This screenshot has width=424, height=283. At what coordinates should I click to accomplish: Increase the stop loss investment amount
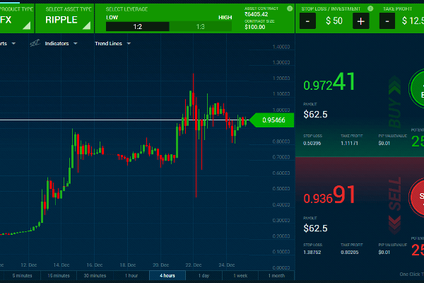(x=360, y=21)
